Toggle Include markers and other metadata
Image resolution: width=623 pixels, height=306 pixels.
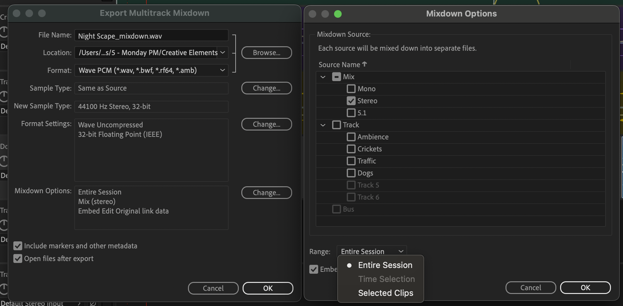(18, 246)
